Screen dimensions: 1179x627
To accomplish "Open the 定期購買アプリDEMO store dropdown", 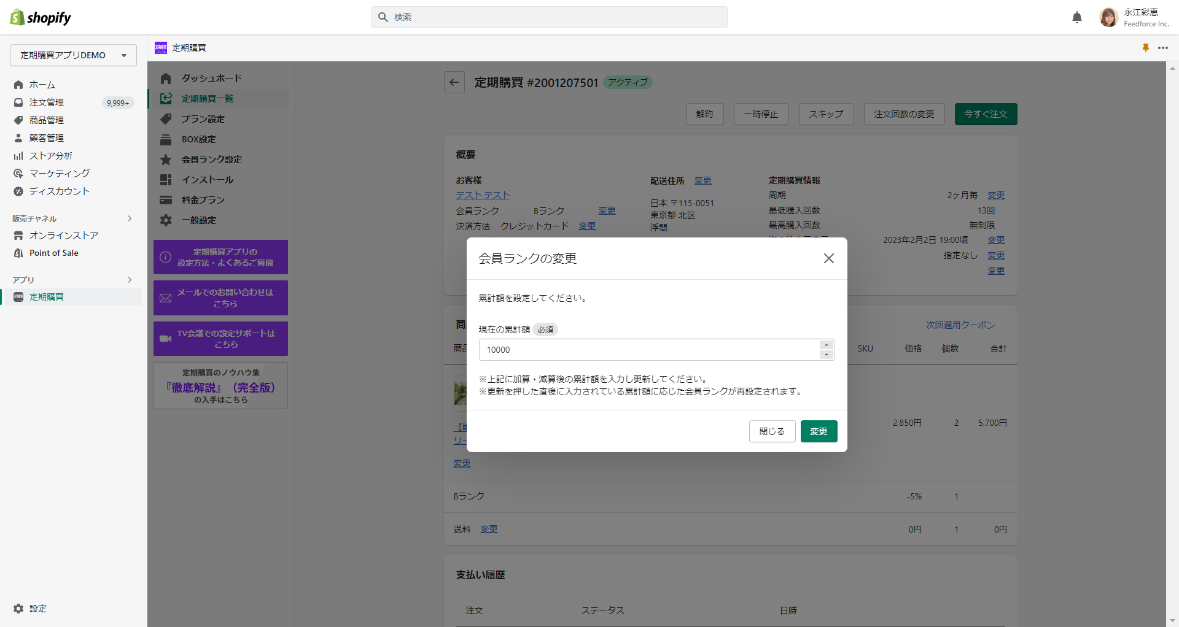I will pyautogui.click(x=73, y=55).
